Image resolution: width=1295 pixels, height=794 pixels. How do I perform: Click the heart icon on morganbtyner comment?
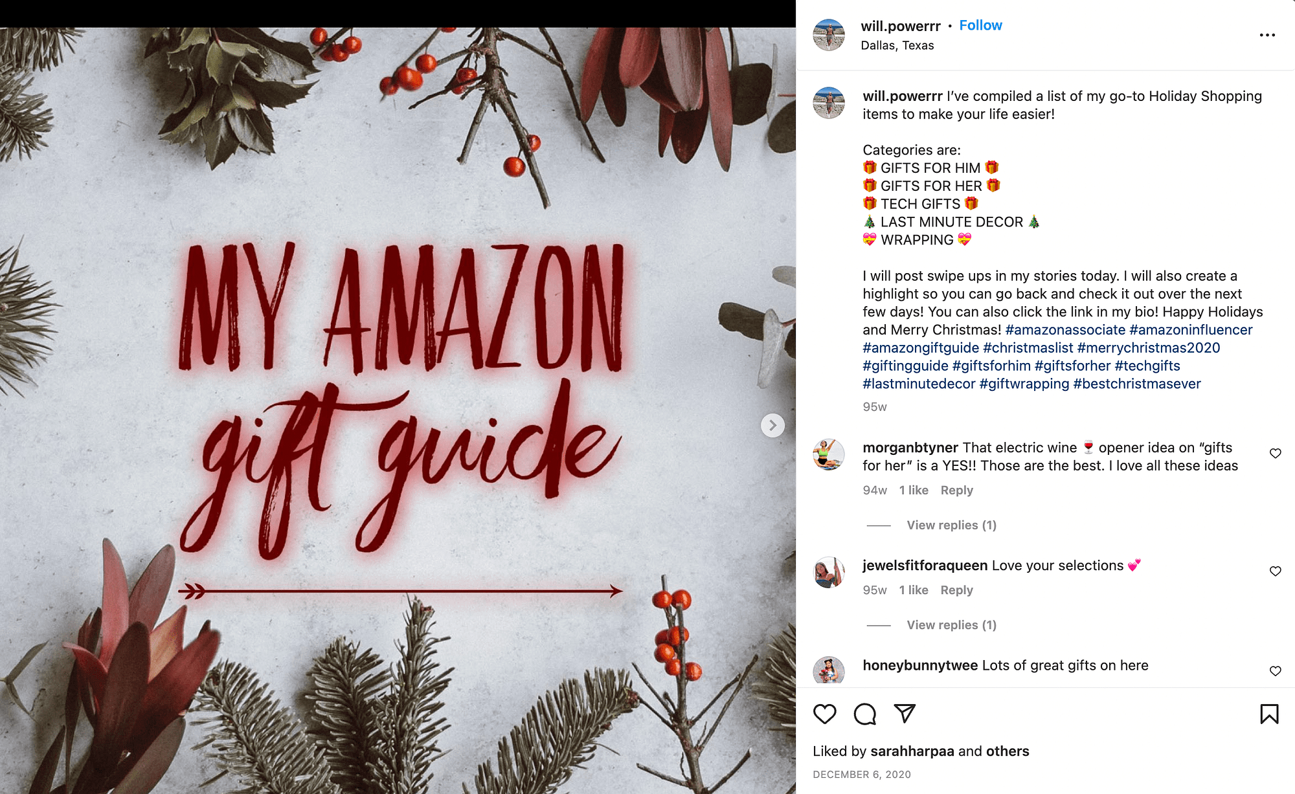(x=1275, y=455)
